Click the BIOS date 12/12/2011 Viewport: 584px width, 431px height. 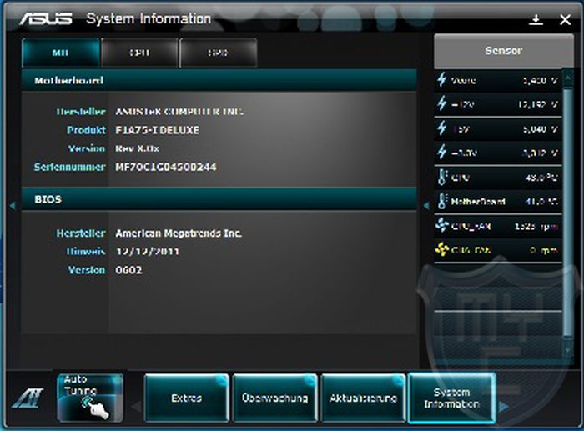(147, 252)
